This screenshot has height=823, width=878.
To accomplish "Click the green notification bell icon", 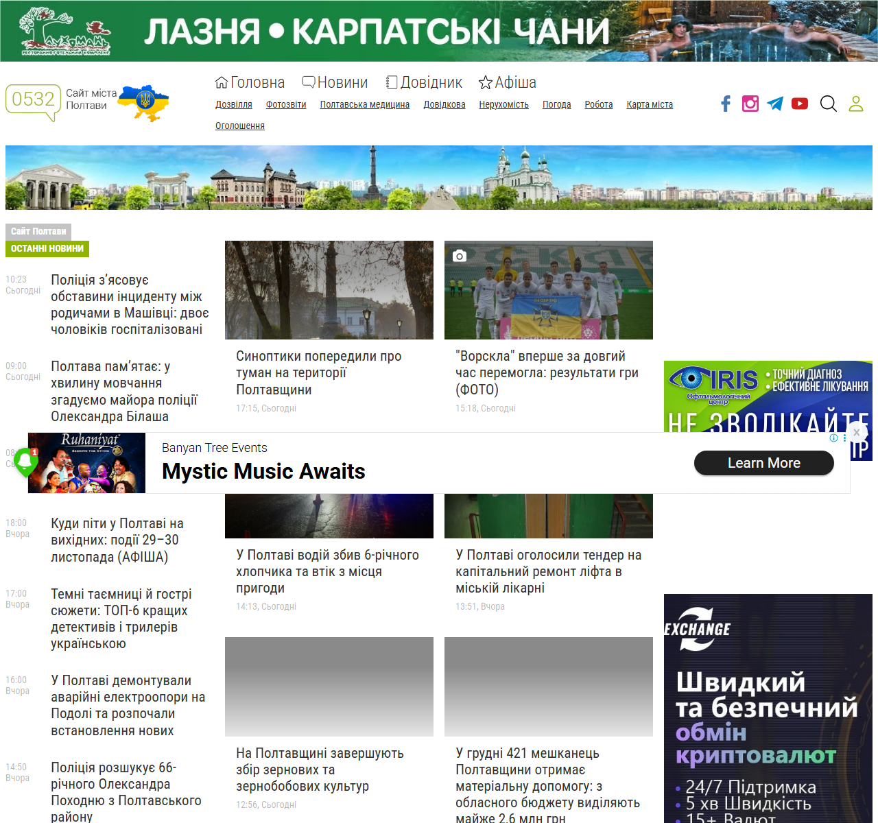I will tap(26, 461).
